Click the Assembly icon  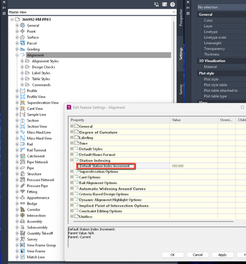pyautogui.click(x=22, y=221)
